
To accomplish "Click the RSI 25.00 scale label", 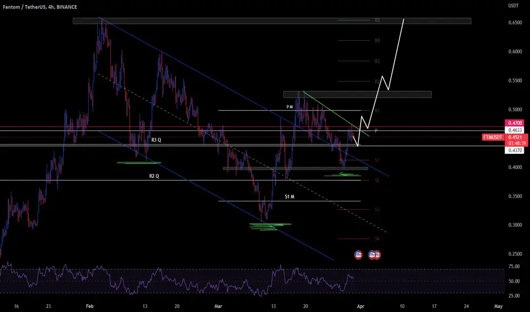I will click(x=514, y=296).
